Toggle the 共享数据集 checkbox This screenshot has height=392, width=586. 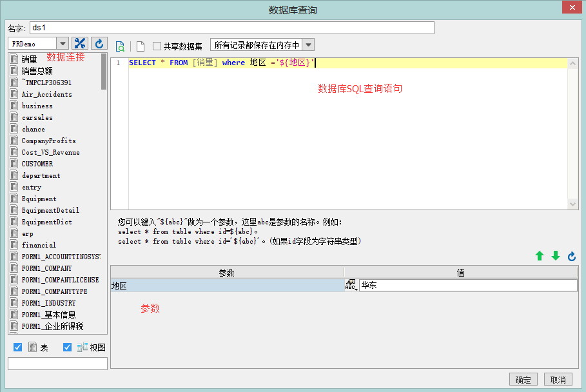(x=157, y=46)
